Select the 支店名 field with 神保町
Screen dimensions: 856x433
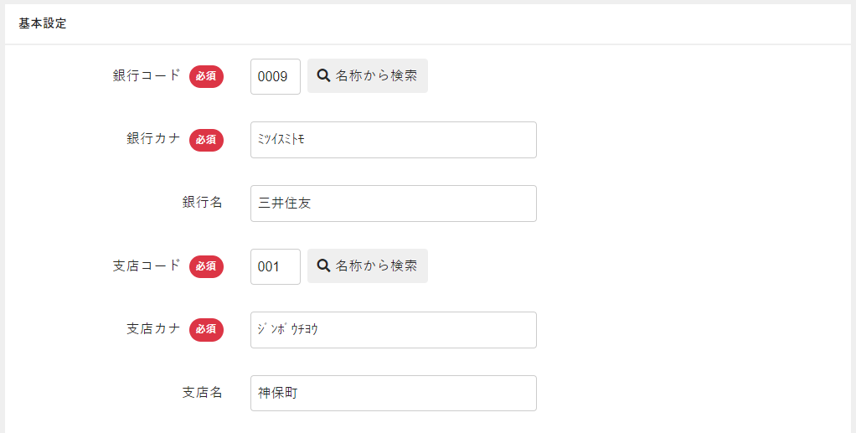(x=393, y=394)
